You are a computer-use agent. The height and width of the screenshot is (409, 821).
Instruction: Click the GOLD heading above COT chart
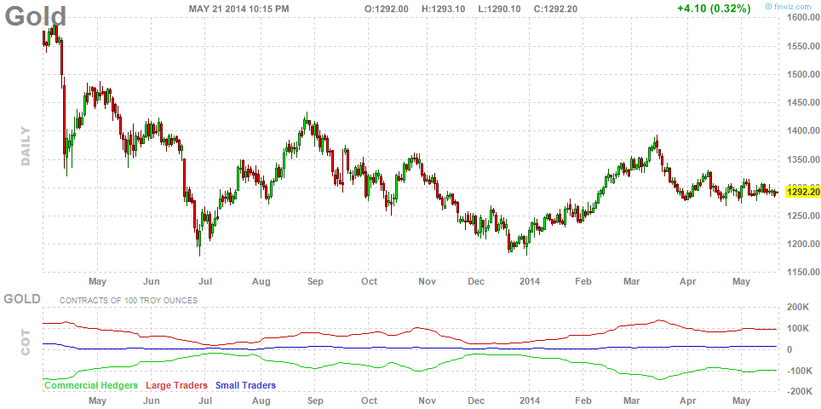(22, 299)
